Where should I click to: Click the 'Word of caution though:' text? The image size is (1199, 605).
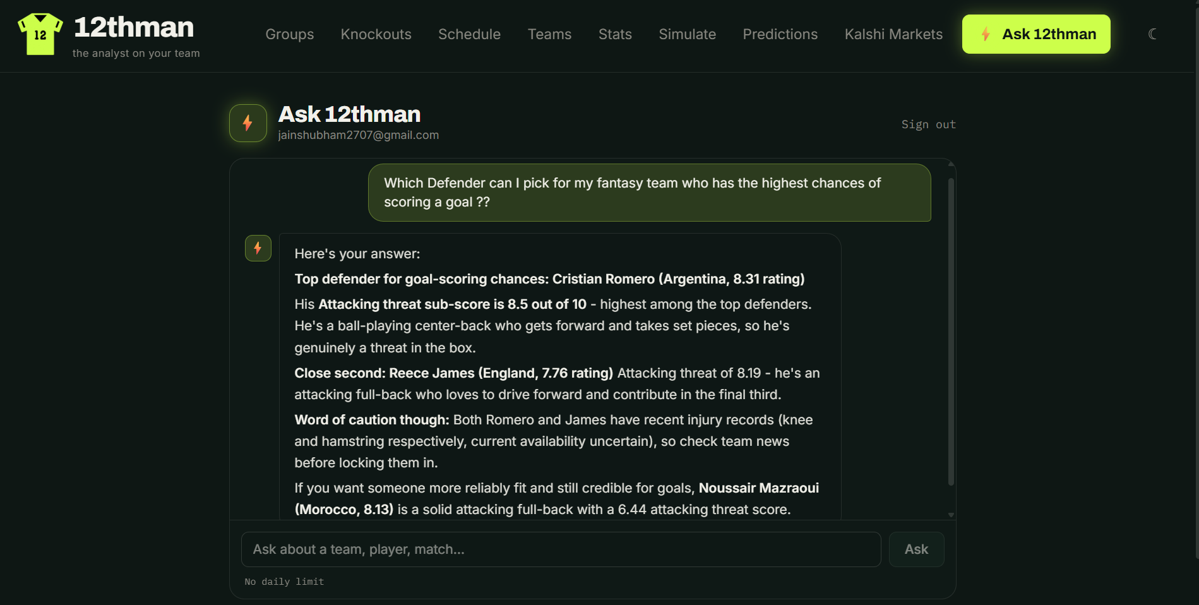point(372,420)
